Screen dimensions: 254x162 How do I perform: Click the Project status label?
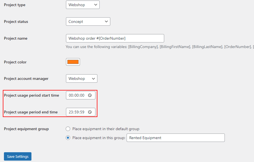coord(16,22)
